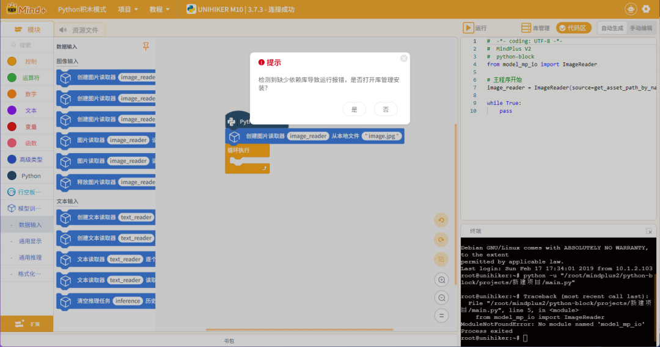The image size is (660, 347).
Task: Select the 变量 category
Action: pos(26,127)
